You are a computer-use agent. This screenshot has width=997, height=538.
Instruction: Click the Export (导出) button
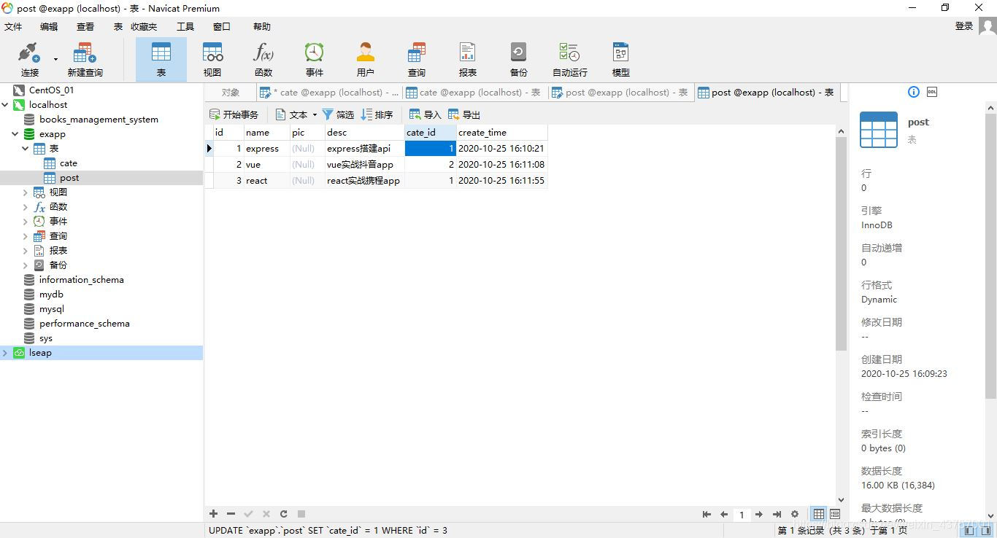tap(464, 114)
